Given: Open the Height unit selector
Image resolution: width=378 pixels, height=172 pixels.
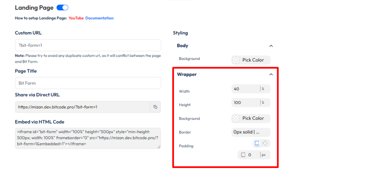Looking at the screenshot, I should click(263, 103).
